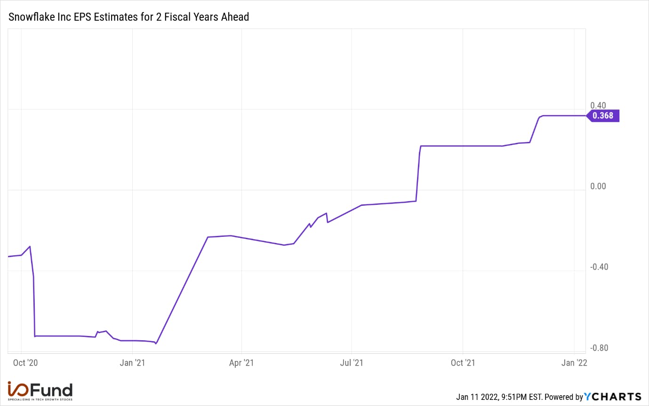The width and height of the screenshot is (649, 406).
Task: Click the line's jump in late August 2021
Action: (418, 173)
